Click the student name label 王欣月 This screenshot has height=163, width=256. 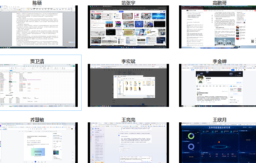tap(219, 120)
